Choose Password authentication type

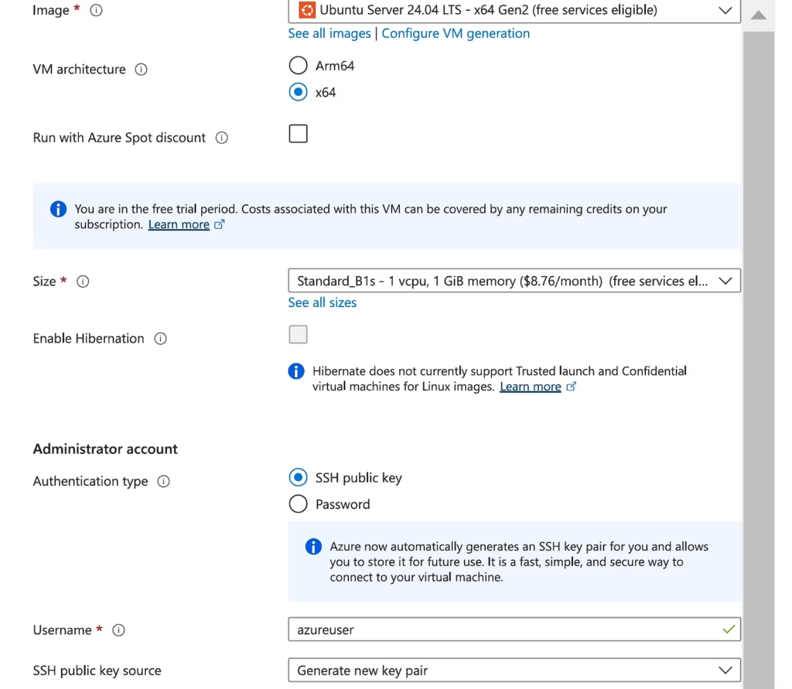pos(298,503)
